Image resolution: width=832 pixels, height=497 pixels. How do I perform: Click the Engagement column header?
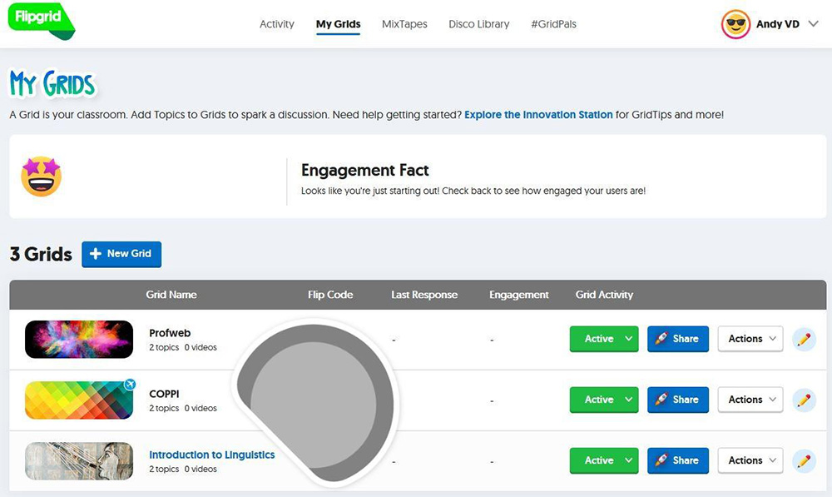[x=519, y=295]
